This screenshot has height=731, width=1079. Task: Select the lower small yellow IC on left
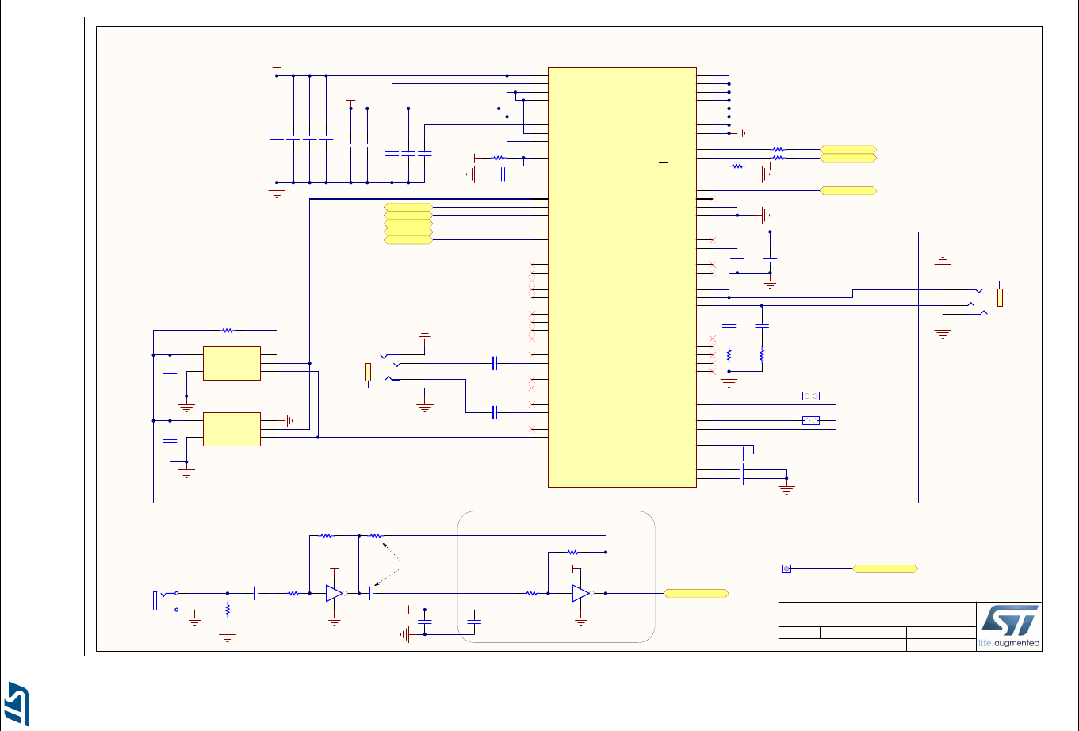point(231,429)
